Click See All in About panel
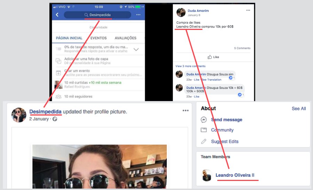 (299, 109)
